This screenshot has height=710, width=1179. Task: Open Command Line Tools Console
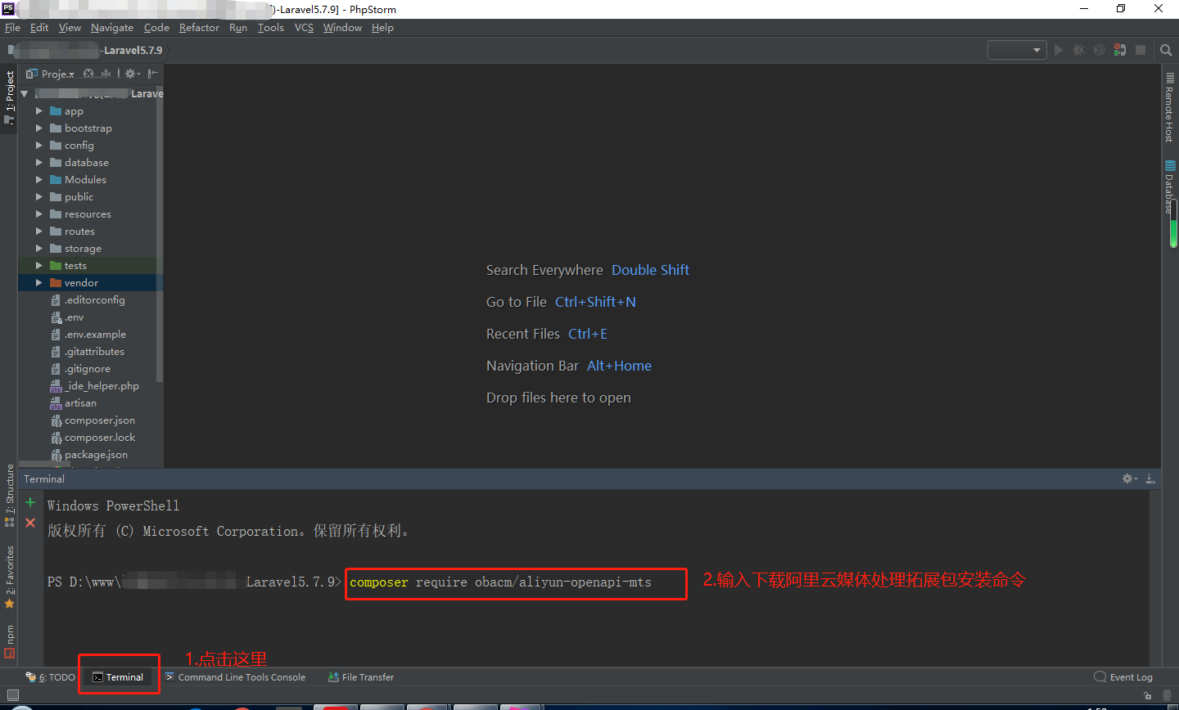pos(235,677)
